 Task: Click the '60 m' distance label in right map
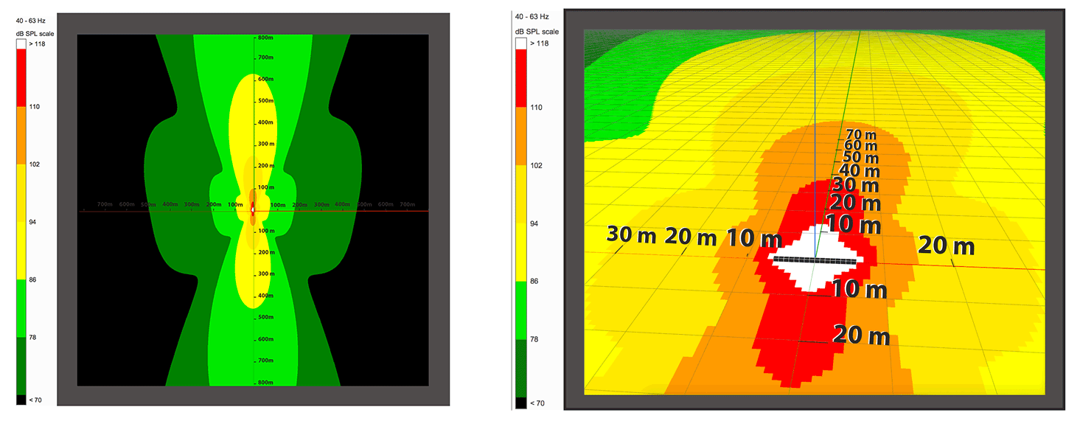pyautogui.click(x=861, y=146)
